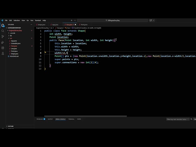Open the Search view in activity bar
The width and height of the screenshot is (196, 147).
[x=3, y=31]
